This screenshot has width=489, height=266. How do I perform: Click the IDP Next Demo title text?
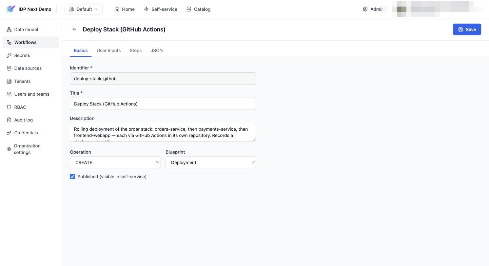coord(35,9)
